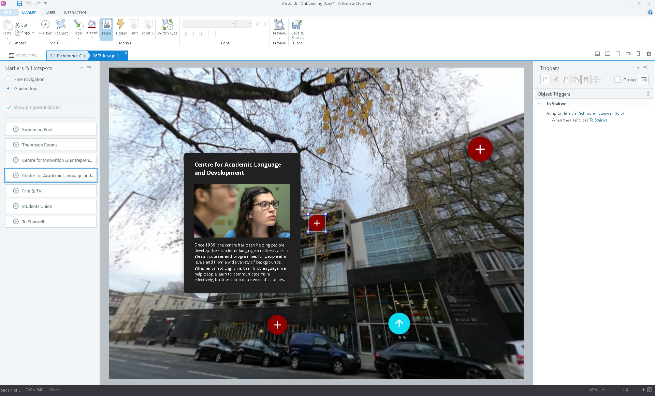
Task: Open the font name dropdown
Action: coord(233,24)
